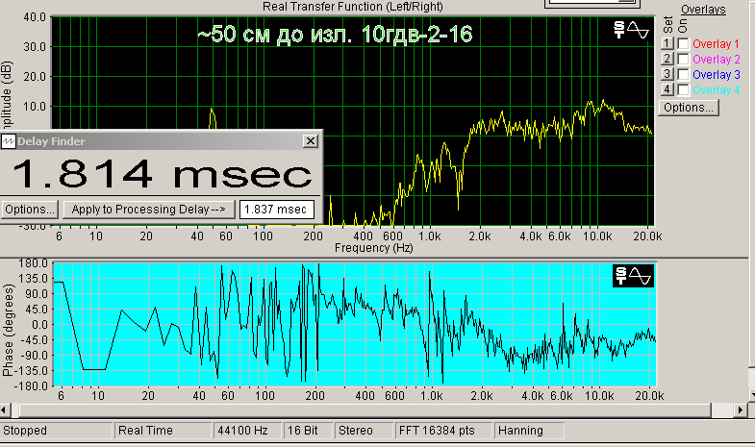Click the horizontal scrollbar right arrow
755x447 pixels.
(741, 410)
